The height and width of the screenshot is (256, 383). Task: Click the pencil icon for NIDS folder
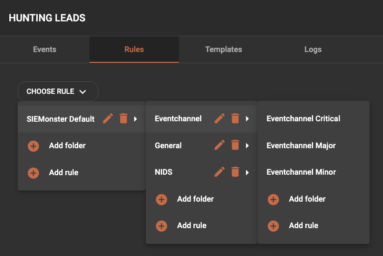[x=219, y=172]
